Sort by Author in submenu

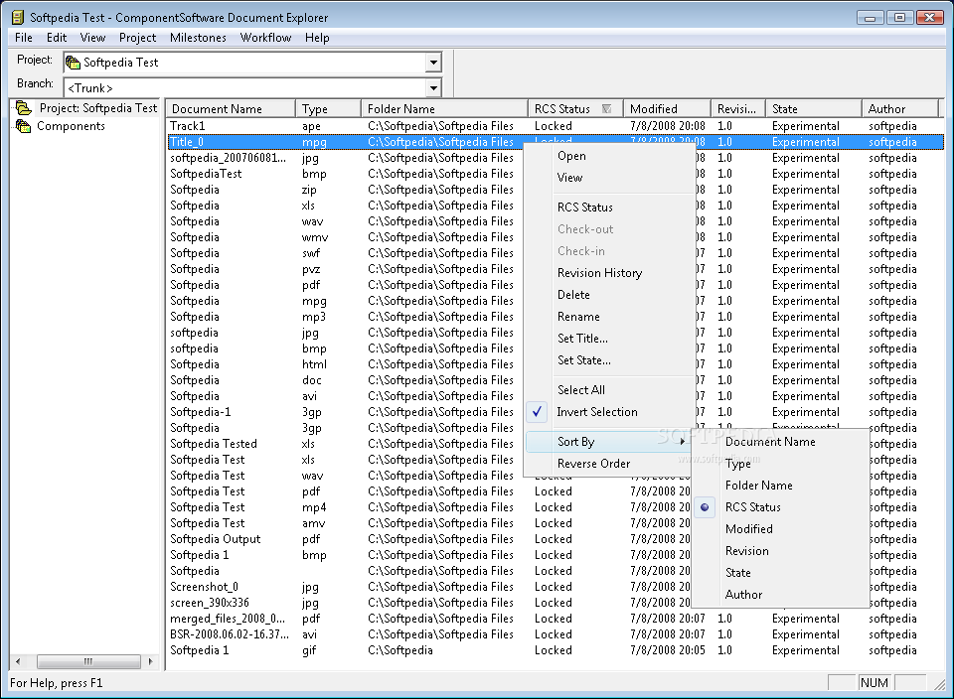[781, 595]
